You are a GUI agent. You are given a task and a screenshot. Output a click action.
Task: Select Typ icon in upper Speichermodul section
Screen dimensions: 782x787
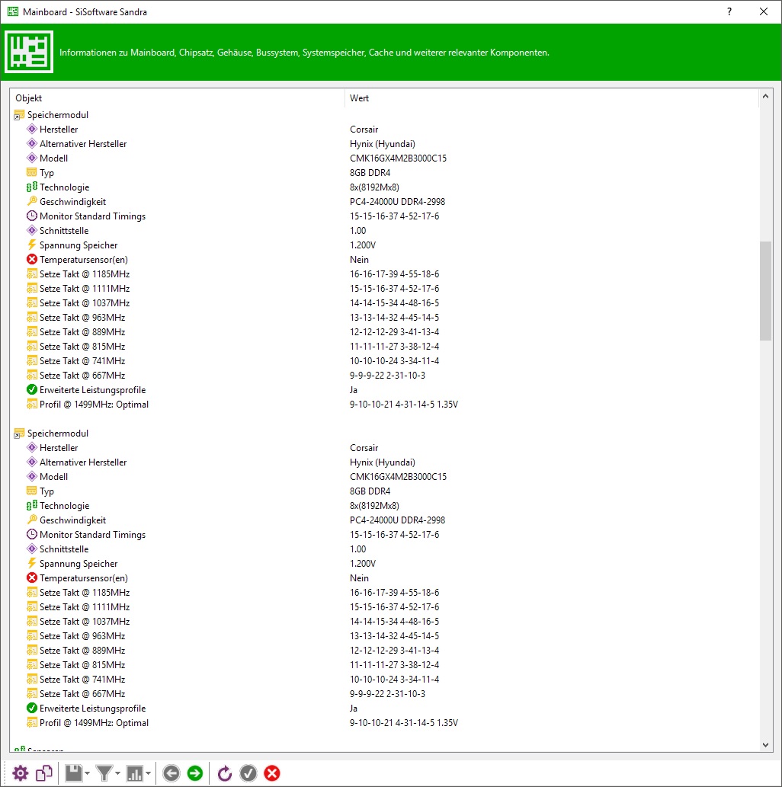(32, 173)
